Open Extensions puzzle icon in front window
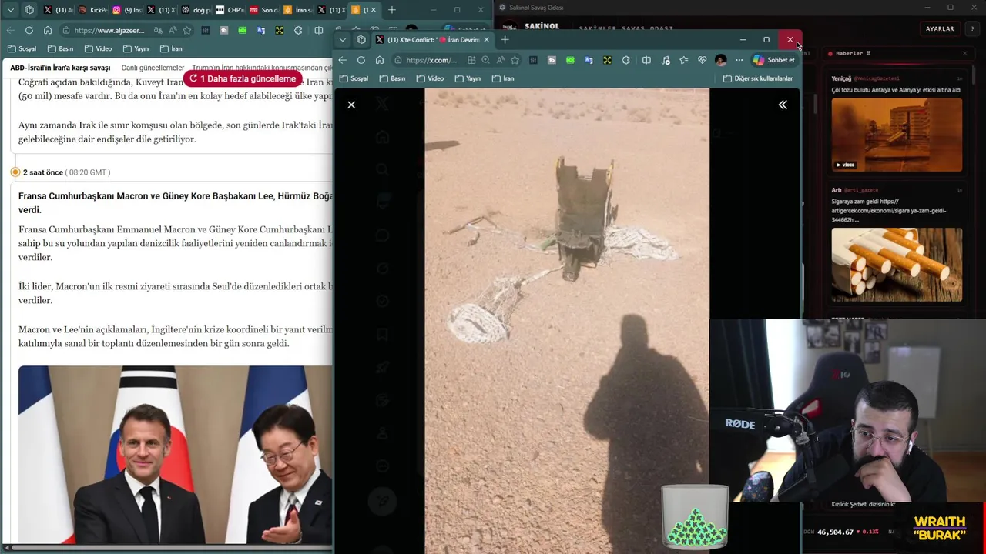The image size is (986, 554). click(625, 60)
